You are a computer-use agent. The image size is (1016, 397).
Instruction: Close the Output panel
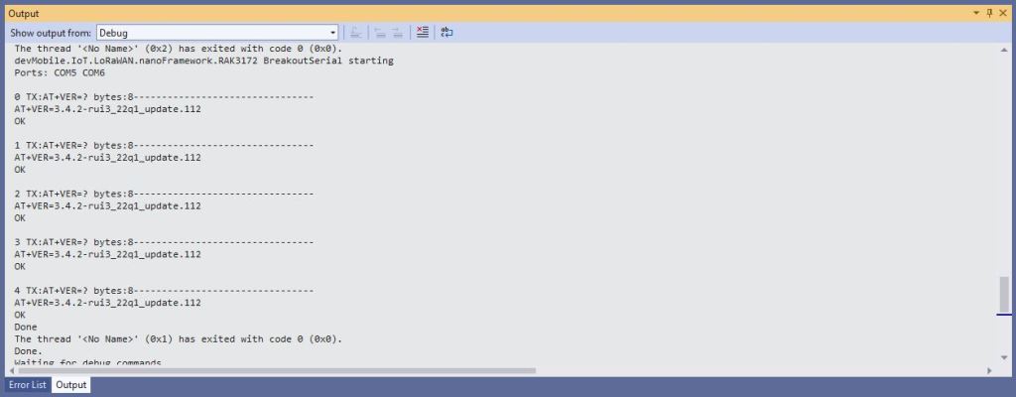(x=1002, y=13)
